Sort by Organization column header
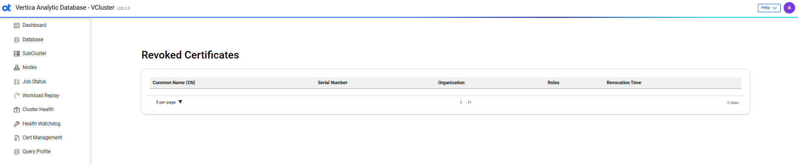Image resolution: width=798 pixels, height=165 pixels. click(451, 82)
